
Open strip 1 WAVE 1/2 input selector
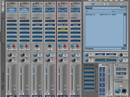click(x=12, y=10)
